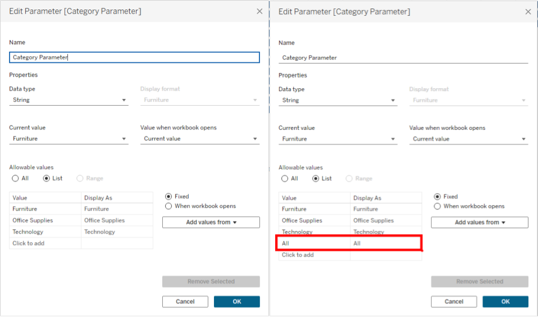Select the Fixed radio button in right dialog

click(x=437, y=197)
